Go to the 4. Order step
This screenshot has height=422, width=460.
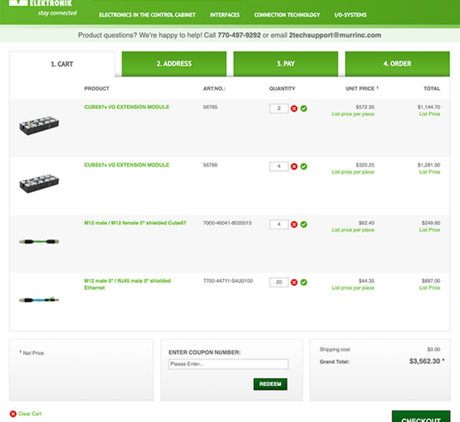[x=397, y=64]
